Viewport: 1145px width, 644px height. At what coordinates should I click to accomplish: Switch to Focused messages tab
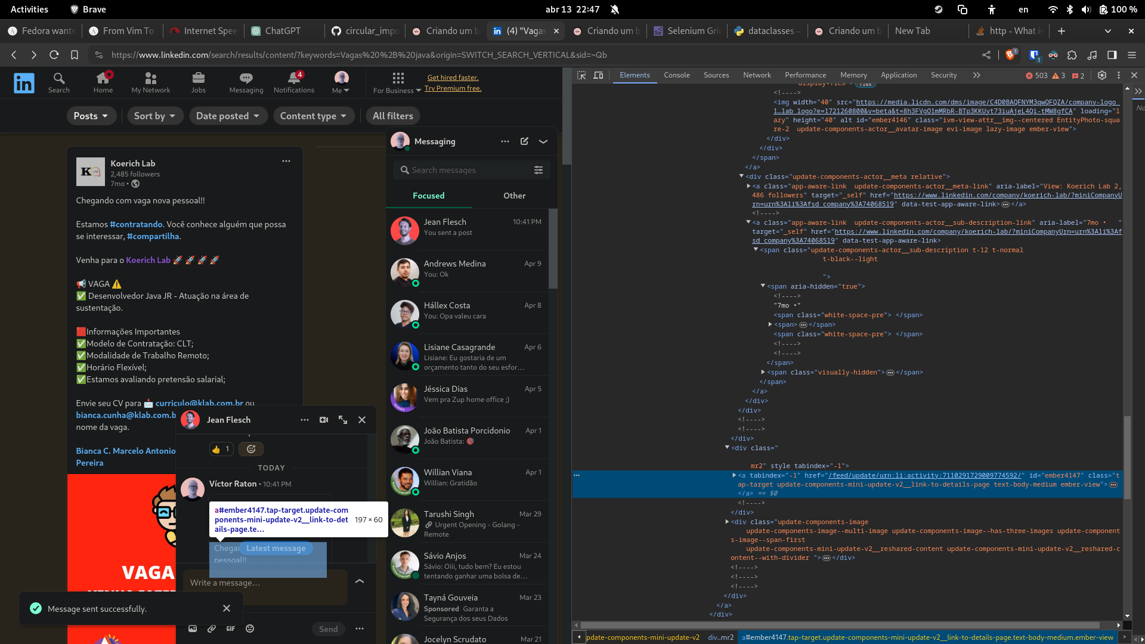[429, 196]
